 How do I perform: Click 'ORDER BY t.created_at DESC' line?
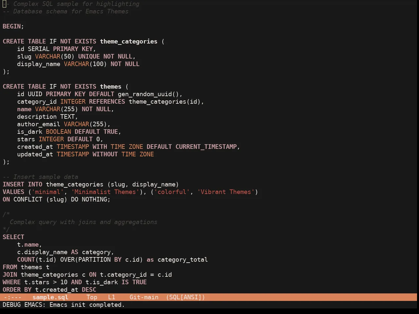[x=49, y=290]
